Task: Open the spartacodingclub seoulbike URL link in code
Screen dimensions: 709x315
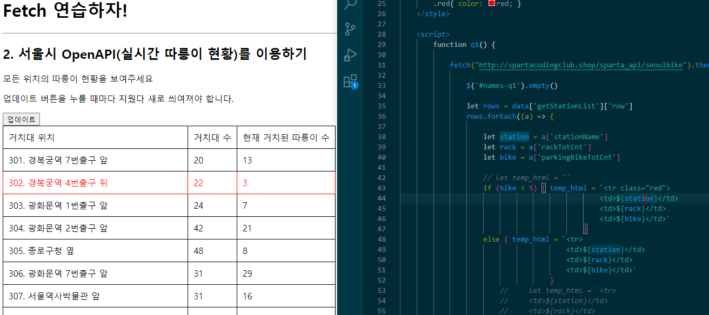Action: [581, 65]
